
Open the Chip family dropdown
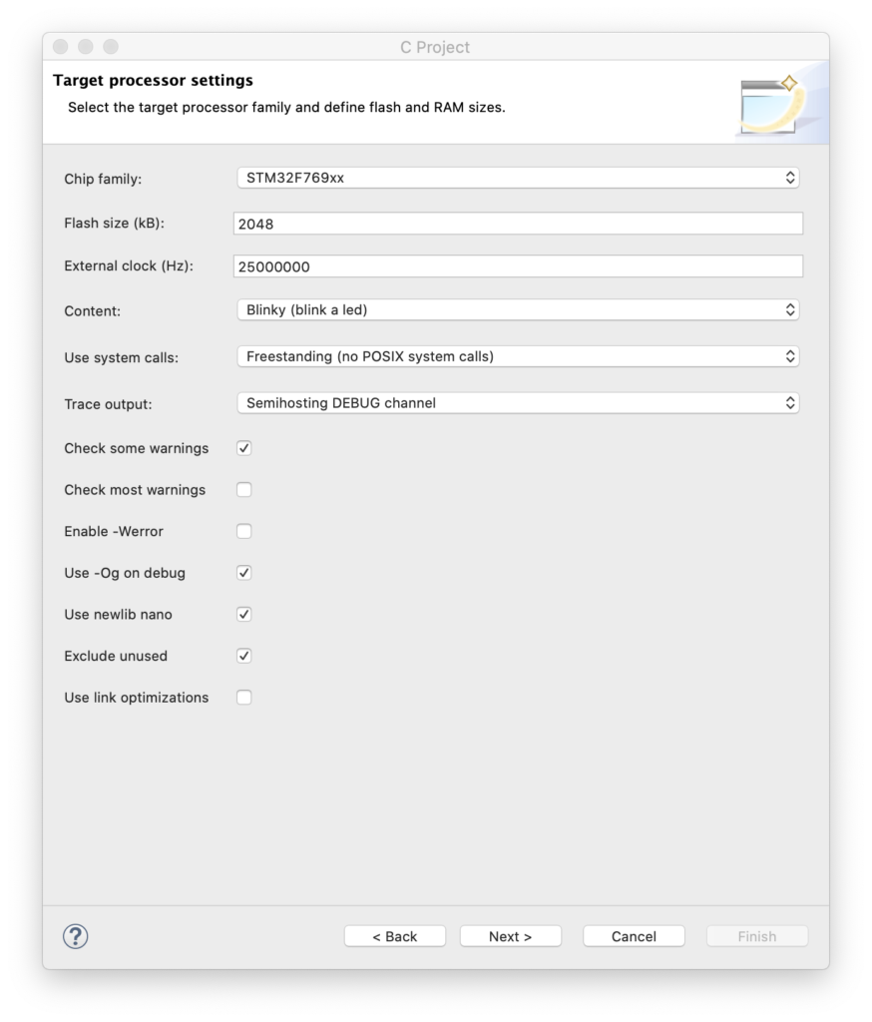pos(518,178)
